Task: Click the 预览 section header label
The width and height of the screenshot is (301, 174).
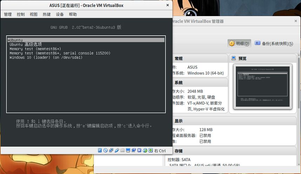Action: pos(242,58)
